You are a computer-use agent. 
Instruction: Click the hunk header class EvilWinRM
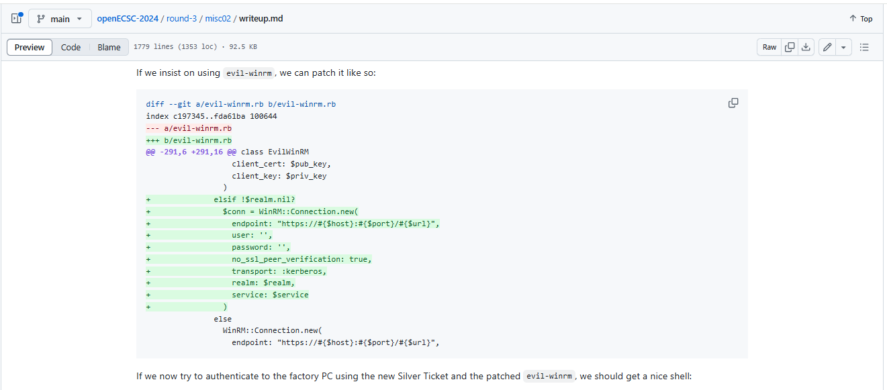pos(227,152)
